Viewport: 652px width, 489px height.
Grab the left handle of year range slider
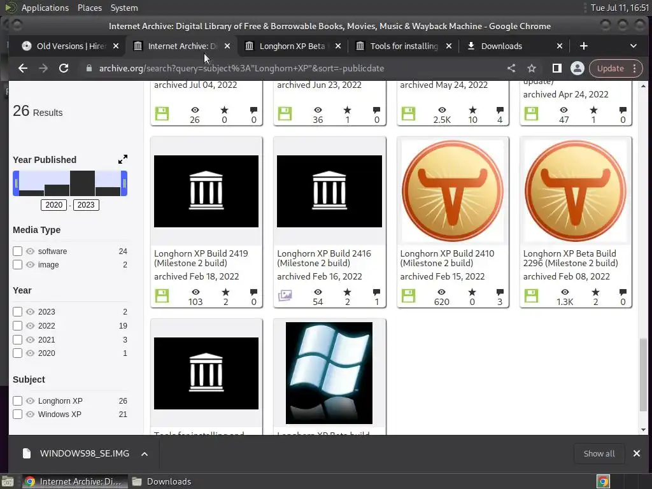(16, 183)
